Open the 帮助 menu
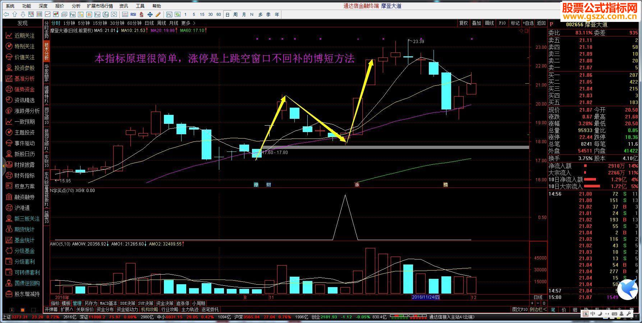The height and width of the screenshot is (323, 642). 156,6
